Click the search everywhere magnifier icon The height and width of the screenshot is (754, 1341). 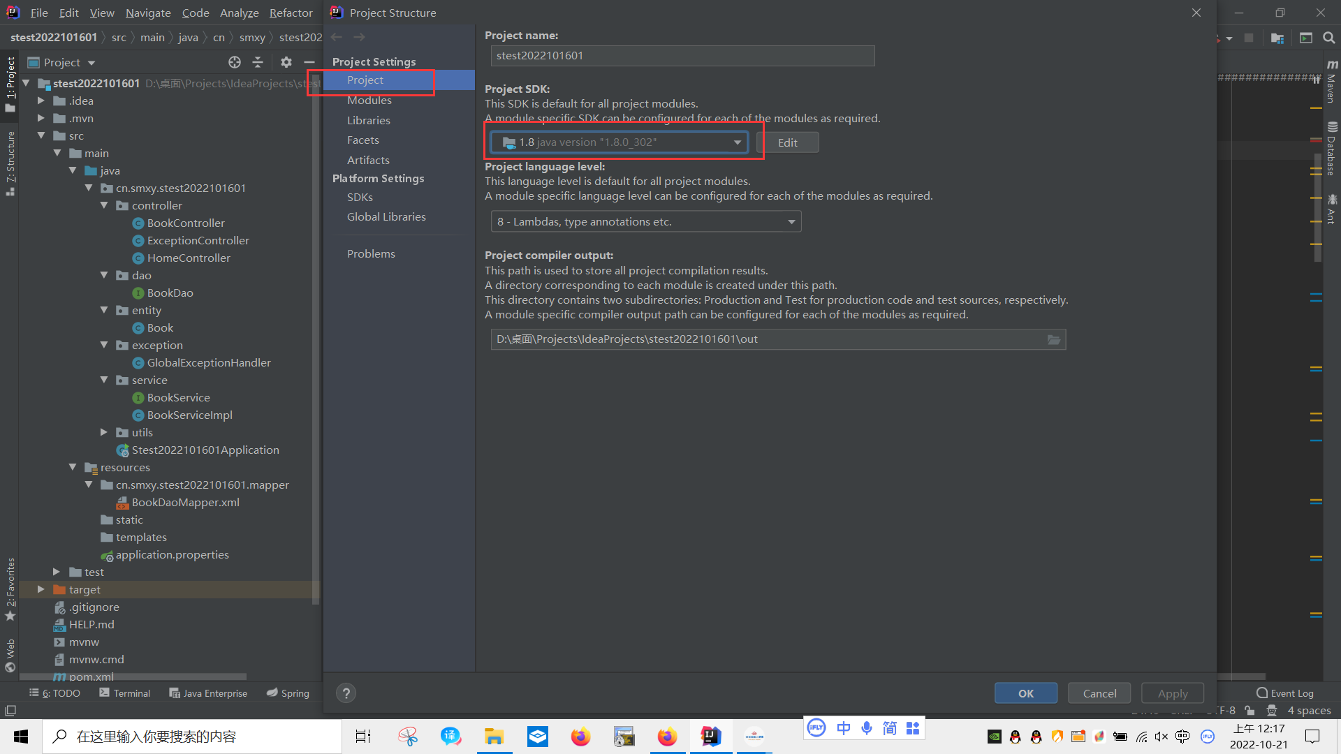pyautogui.click(x=1328, y=38)
